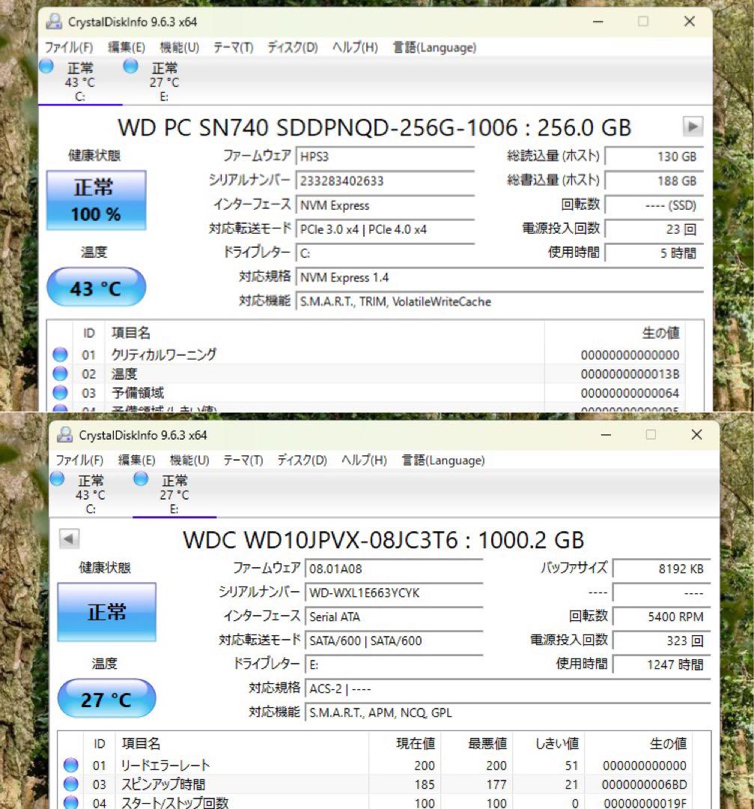Click total host writes 188 GB field

654,181
